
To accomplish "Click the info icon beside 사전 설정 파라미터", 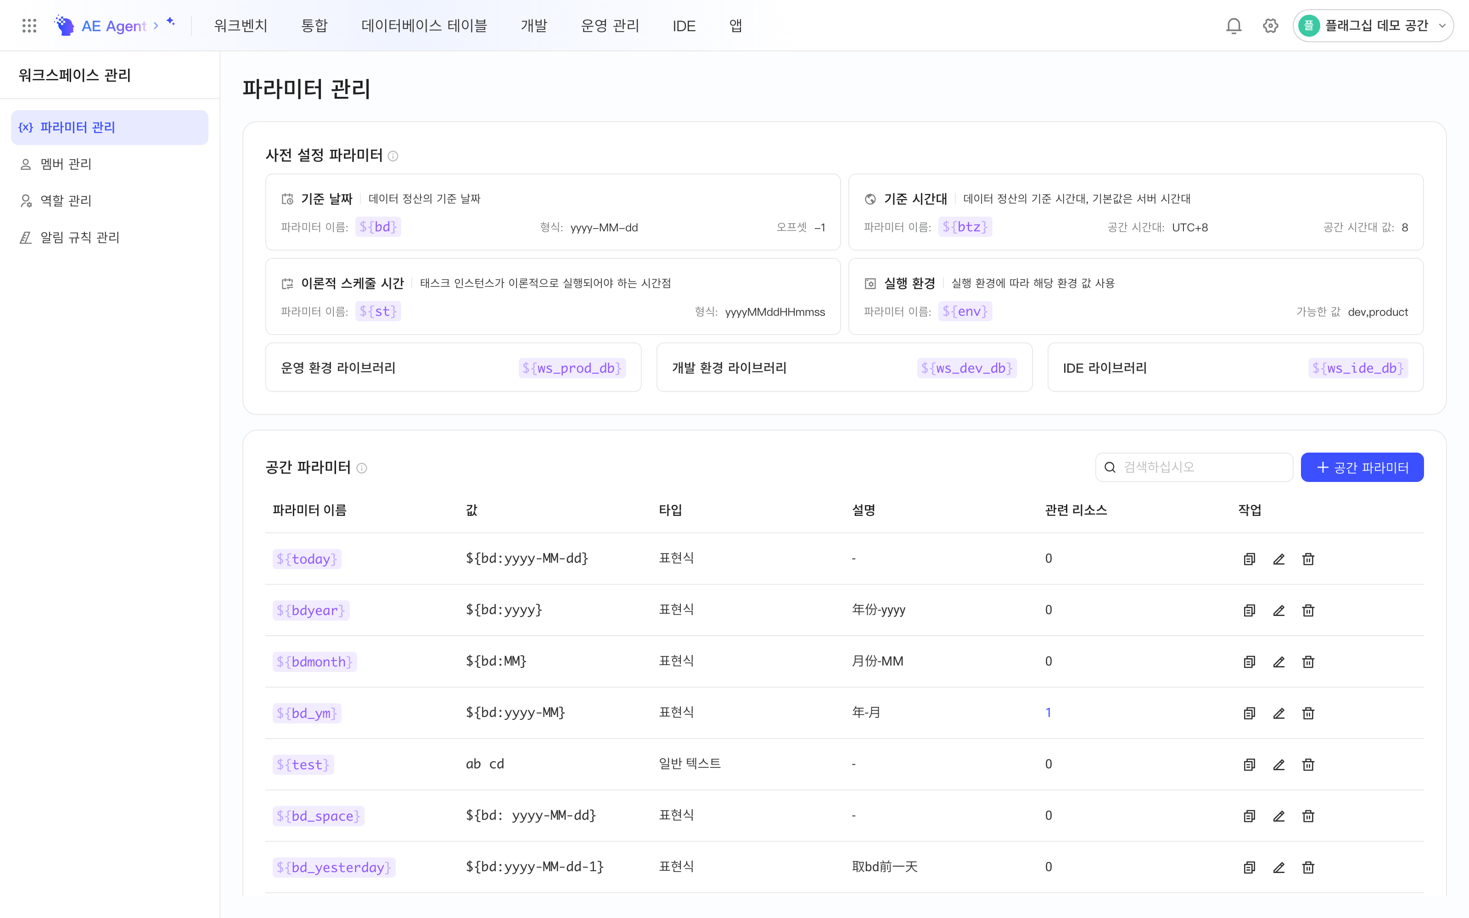I will coord(393,156).
